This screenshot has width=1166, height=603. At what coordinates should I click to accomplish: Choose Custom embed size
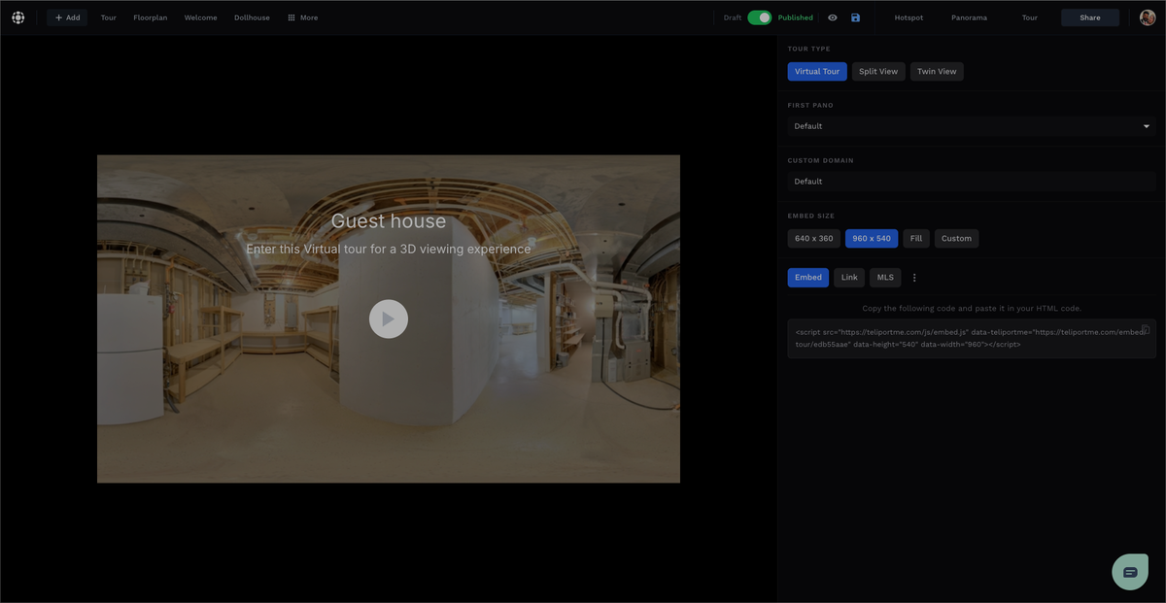point(956,238)
